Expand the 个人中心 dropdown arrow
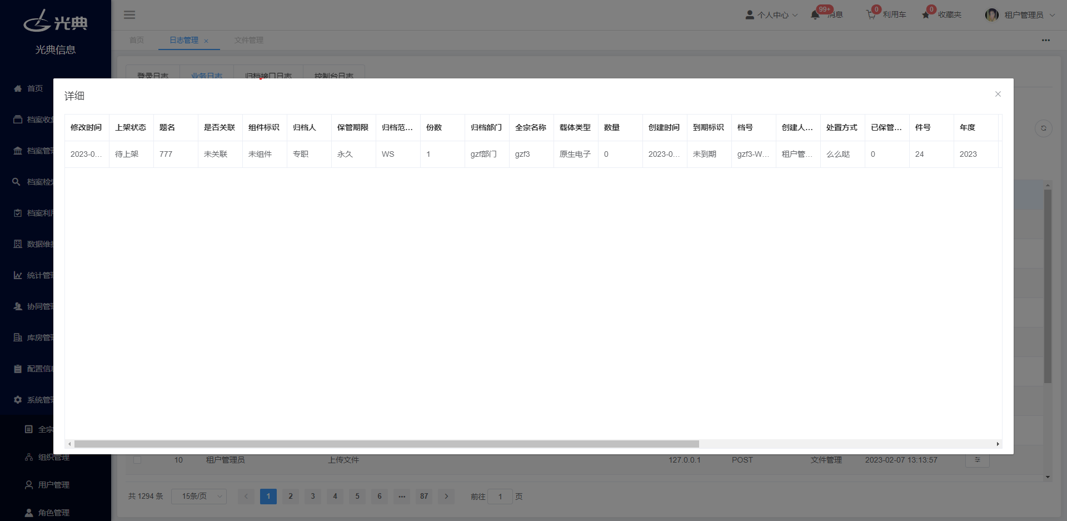The image size is (1067, 521). (x=795, y=15)
